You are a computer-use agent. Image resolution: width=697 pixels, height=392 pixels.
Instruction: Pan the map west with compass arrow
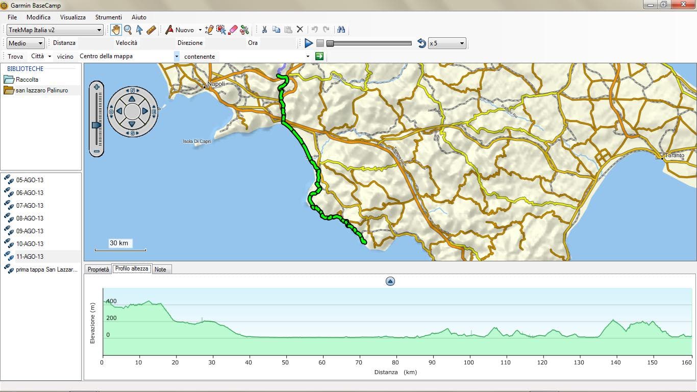point(119,111)
